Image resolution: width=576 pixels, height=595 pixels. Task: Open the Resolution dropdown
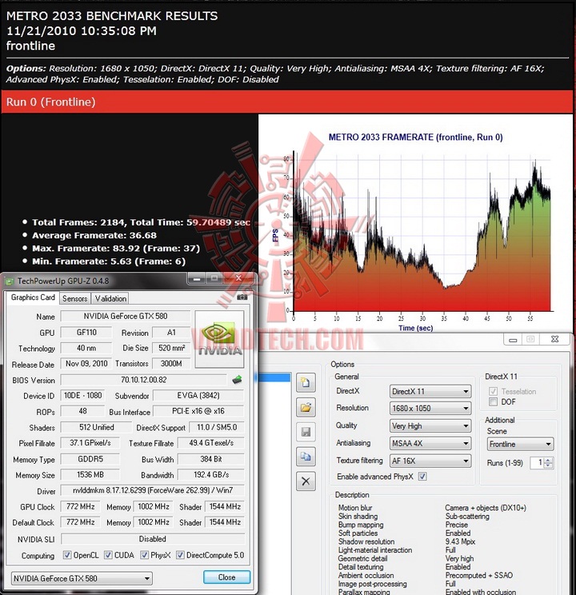pos(430,409)
